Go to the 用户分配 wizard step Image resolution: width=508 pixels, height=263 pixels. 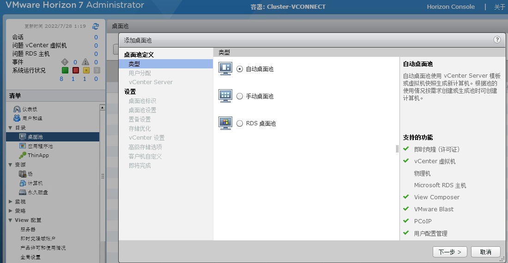coord(139,73)
